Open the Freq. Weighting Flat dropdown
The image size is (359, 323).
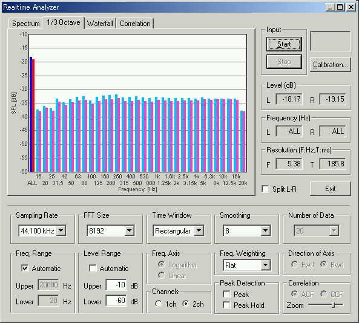[265, 265]
